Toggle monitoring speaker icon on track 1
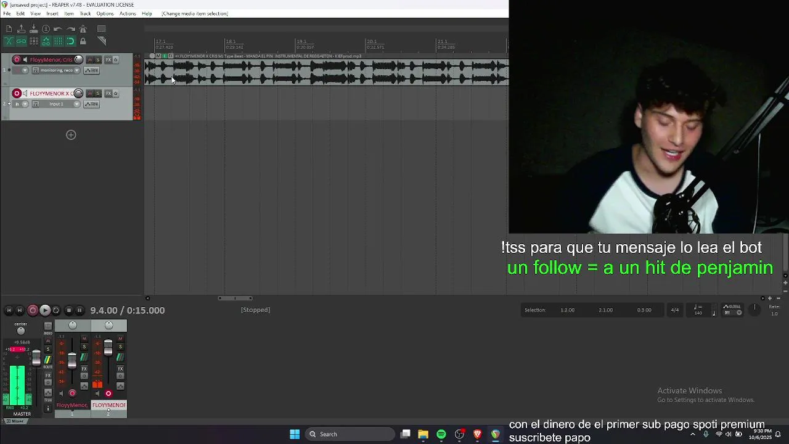Image resolution: width=789 pixels, height=444 pixels. pos(25,60)
